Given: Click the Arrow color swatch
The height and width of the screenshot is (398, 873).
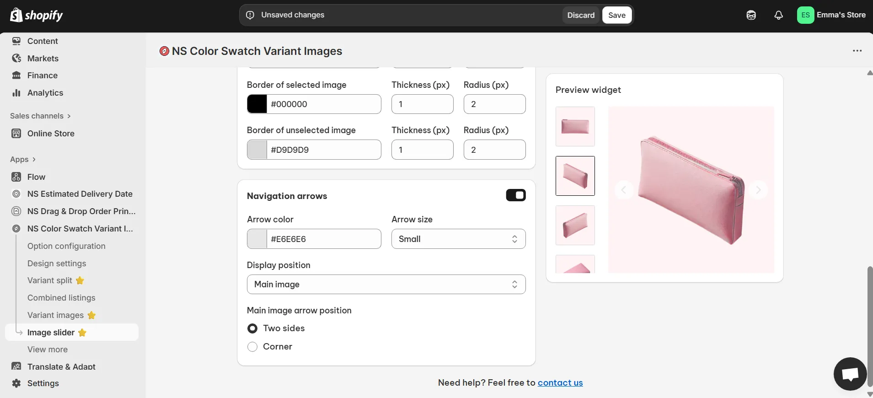Looking at the screenshot, I should [257, 239].
